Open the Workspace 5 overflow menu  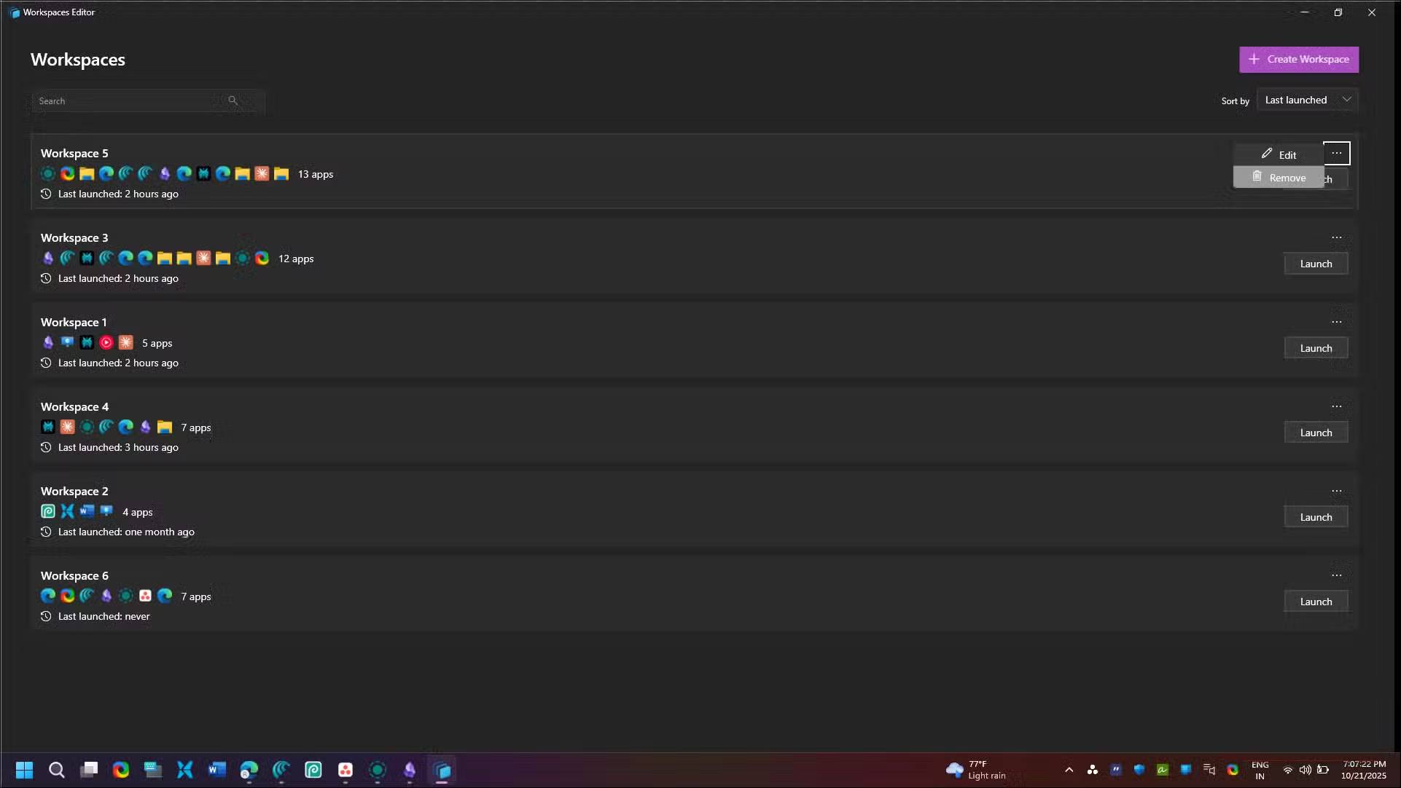[x=1337, y=152]
